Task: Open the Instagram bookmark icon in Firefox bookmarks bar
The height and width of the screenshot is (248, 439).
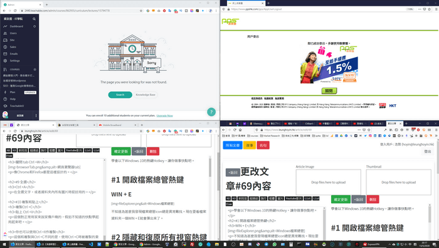Action: [x=370, y=136]
